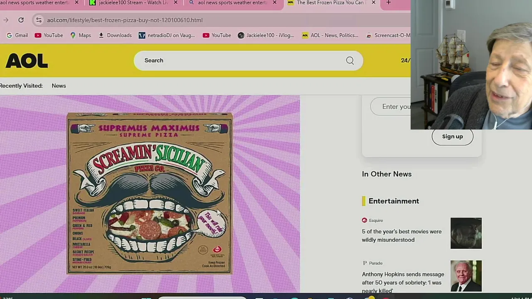
Task: Click the AOL logo
Action: tap(27, 61)
